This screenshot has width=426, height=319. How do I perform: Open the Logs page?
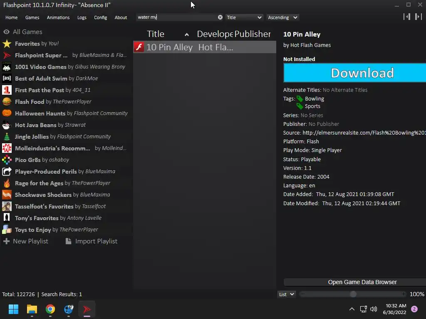[x=82, y=17]
